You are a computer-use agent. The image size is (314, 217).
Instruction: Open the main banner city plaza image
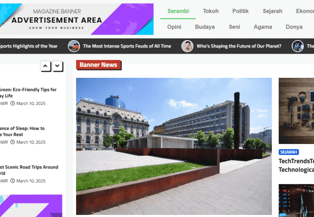(x=174, y=146)
